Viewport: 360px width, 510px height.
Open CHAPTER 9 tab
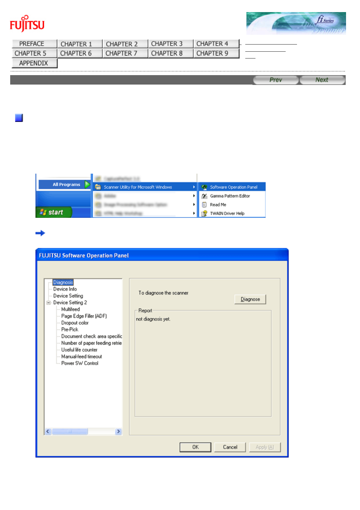216,53
